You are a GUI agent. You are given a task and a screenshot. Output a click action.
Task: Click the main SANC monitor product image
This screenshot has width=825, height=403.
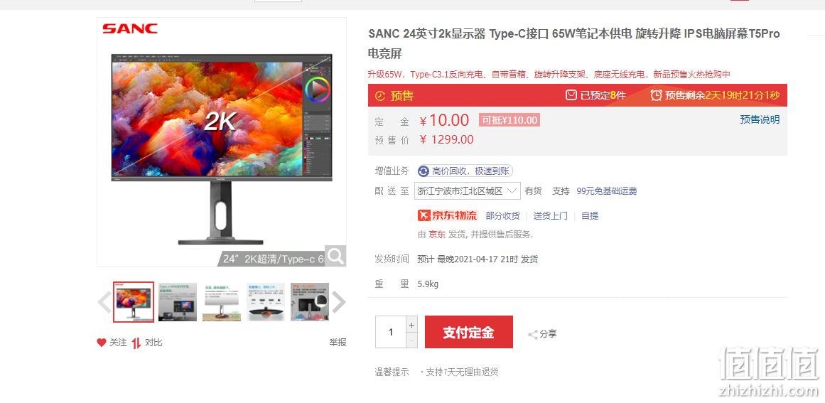coord(222,142)
